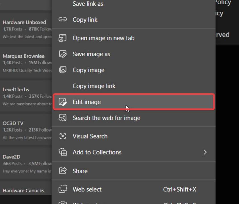Open the Hardware Unboxed channel
The width and height of the screenshot is (239, 204).
(24, 22)
